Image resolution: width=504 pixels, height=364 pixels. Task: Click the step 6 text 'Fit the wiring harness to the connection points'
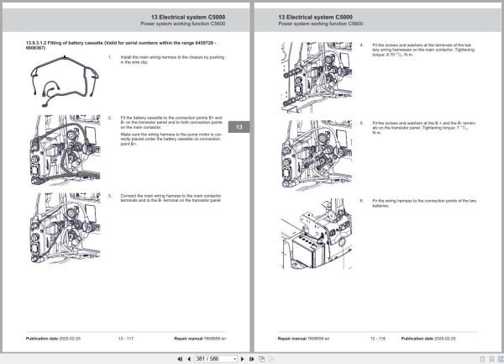coord(424,203)
